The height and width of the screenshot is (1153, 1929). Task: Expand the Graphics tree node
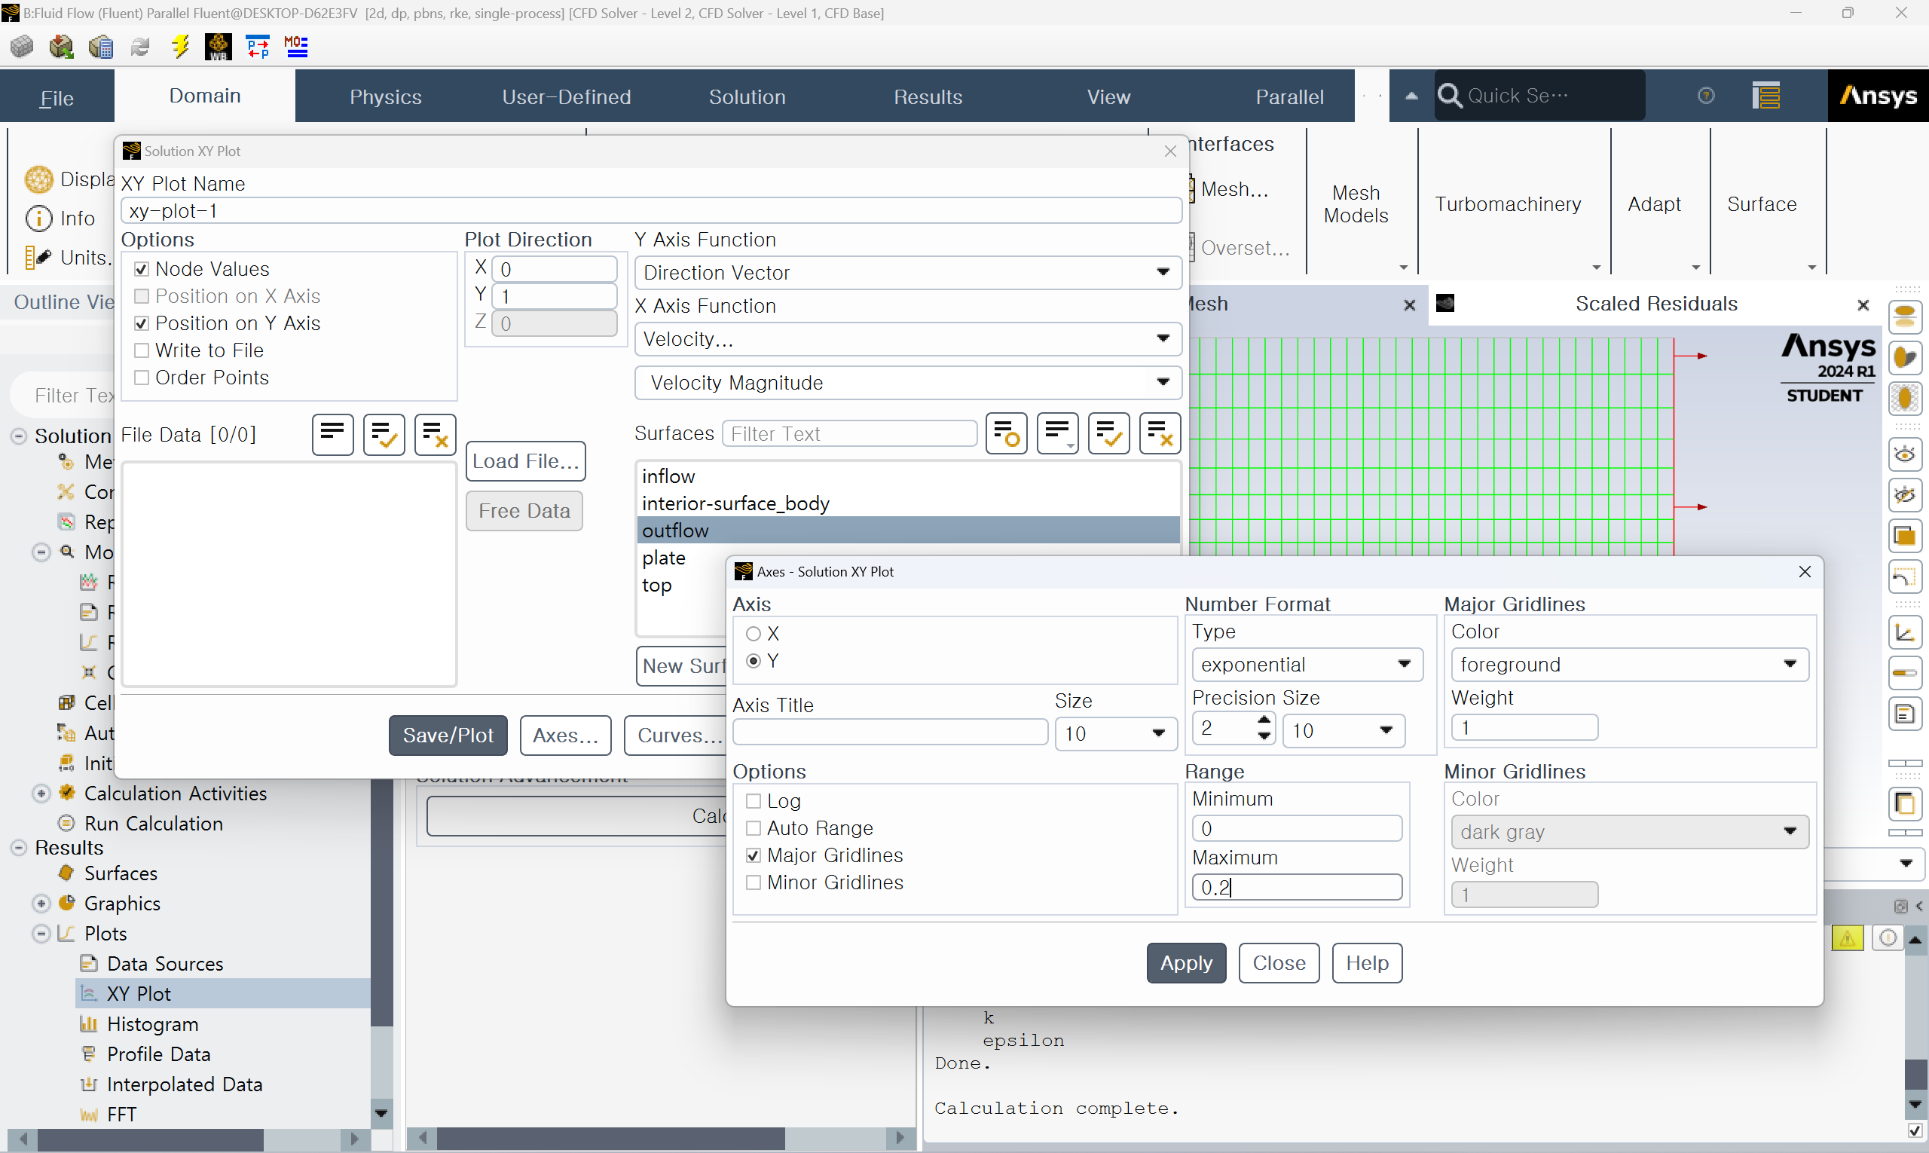pyautogui.click(x=42, y=903)
